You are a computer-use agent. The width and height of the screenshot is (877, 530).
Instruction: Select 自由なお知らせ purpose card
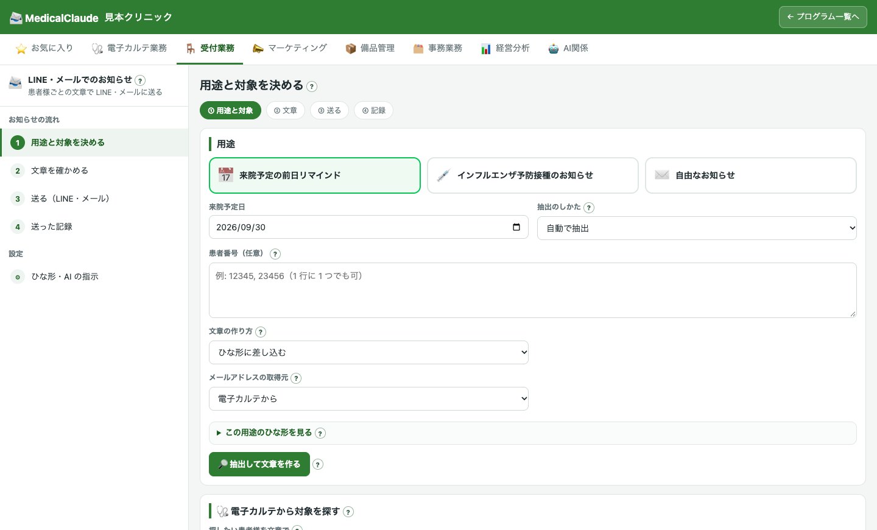[751, 175]
